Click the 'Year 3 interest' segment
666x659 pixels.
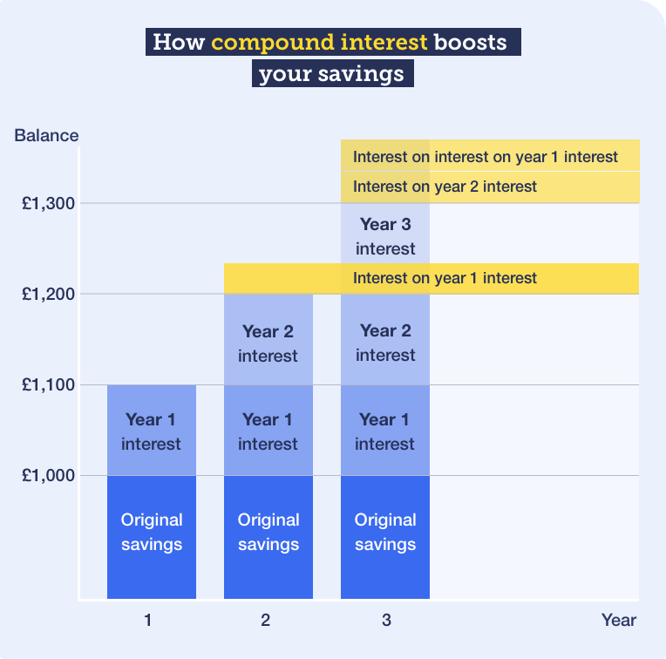tap(385, 233)
